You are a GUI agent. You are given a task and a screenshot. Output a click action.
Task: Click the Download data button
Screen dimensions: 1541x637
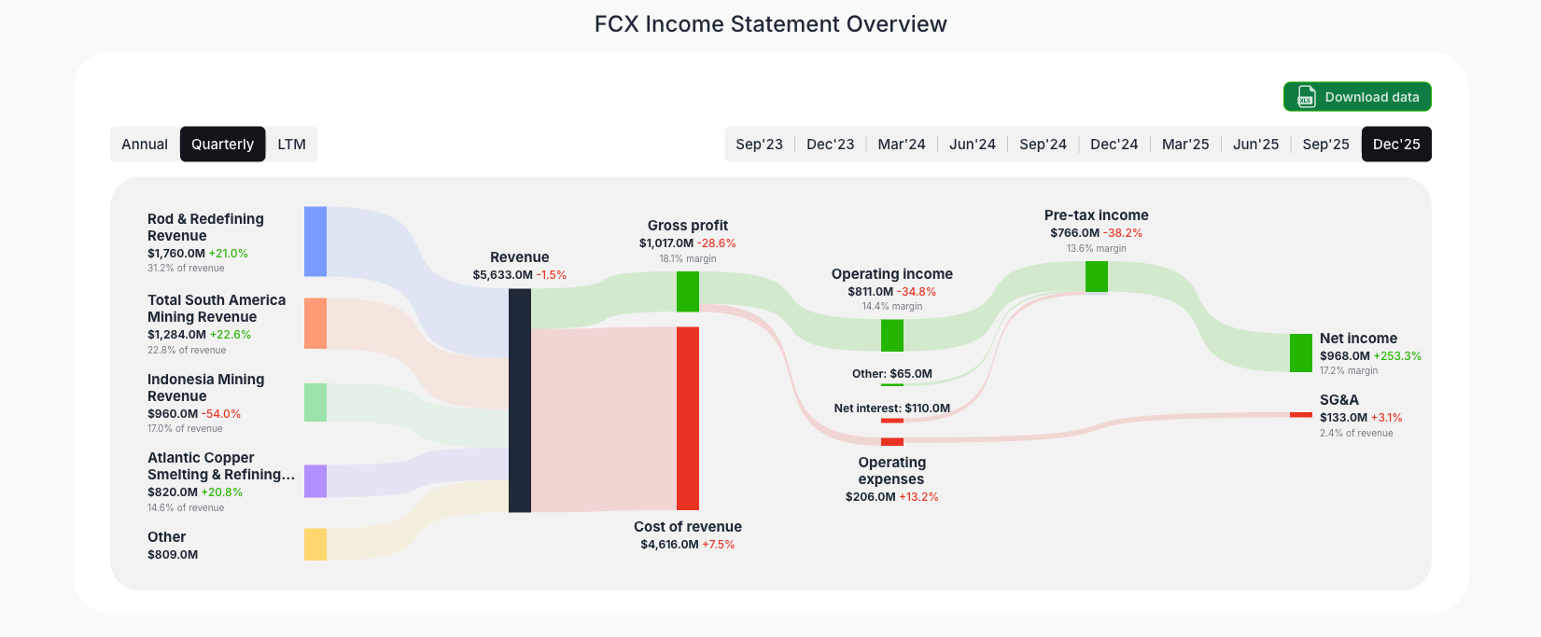pyautogui.click(x=1357, y=96)
